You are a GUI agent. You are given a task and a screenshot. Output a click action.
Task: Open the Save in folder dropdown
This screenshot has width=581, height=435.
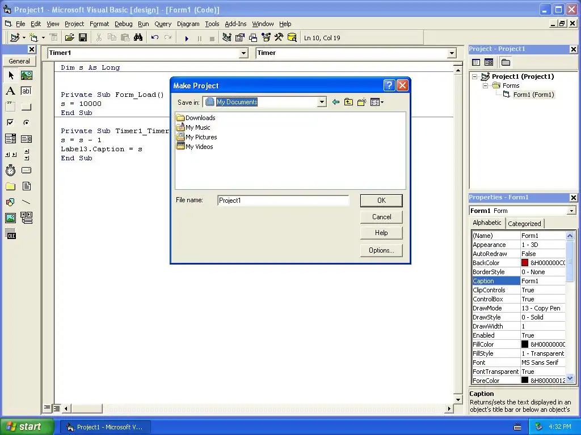(x=322, y=102)
